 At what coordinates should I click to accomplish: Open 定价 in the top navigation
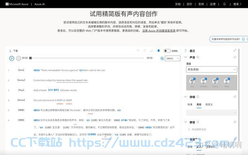coord(189,4)
